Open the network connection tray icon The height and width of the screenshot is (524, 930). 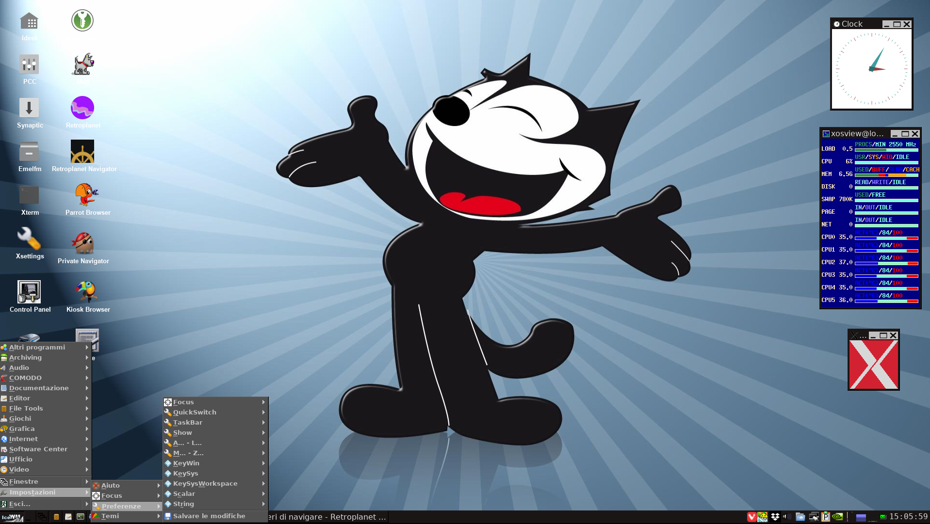(814, 517)
